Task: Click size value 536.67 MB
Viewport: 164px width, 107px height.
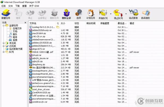Action: coord(66,89)
